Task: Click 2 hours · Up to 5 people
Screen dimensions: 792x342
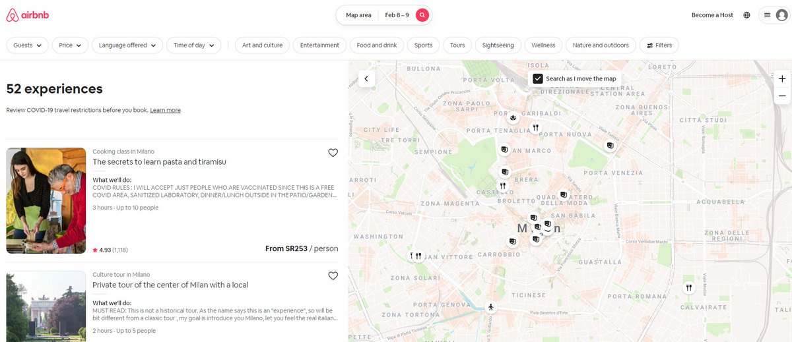Action: (124, 331)
